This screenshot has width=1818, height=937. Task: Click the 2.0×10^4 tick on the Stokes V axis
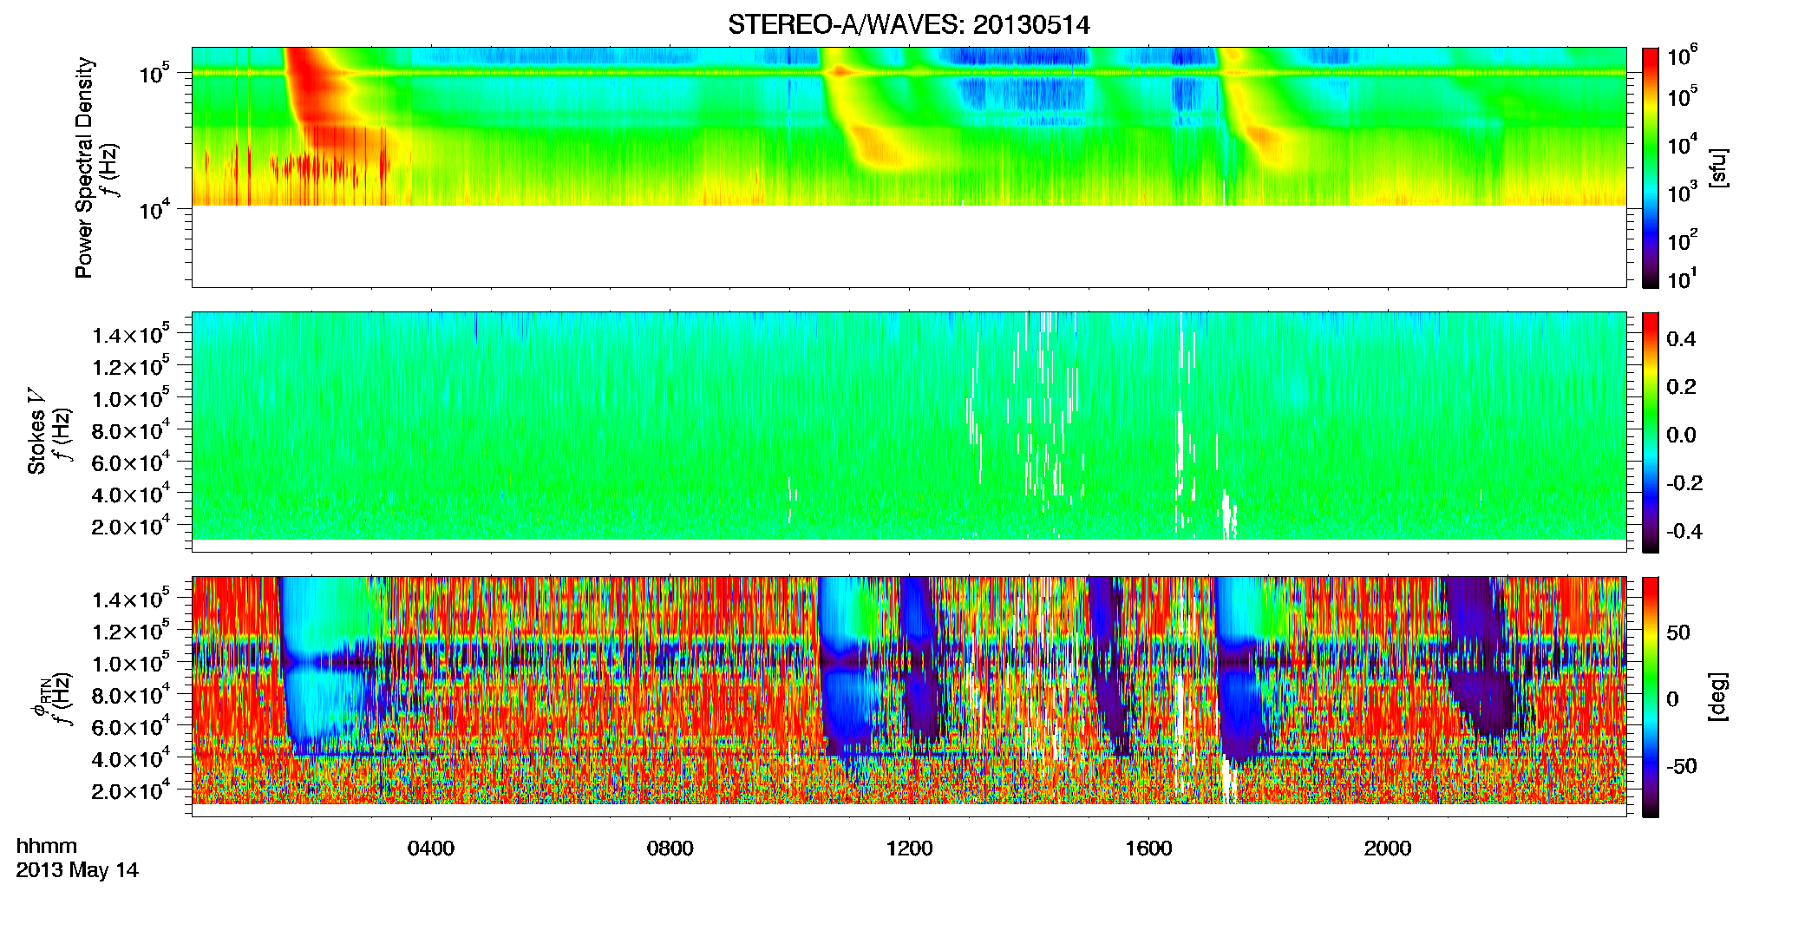pos(131,527)
